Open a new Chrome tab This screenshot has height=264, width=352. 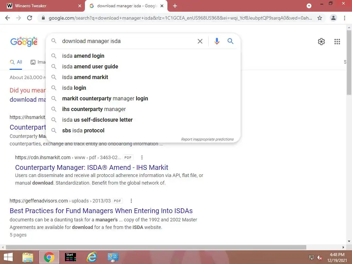tap(175, 6)
